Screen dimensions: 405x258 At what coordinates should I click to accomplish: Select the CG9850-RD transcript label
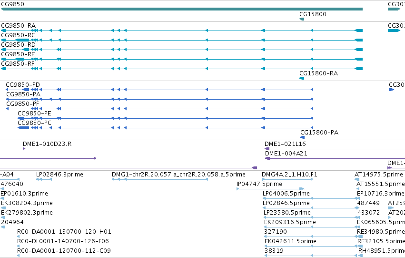click(19, 45)
